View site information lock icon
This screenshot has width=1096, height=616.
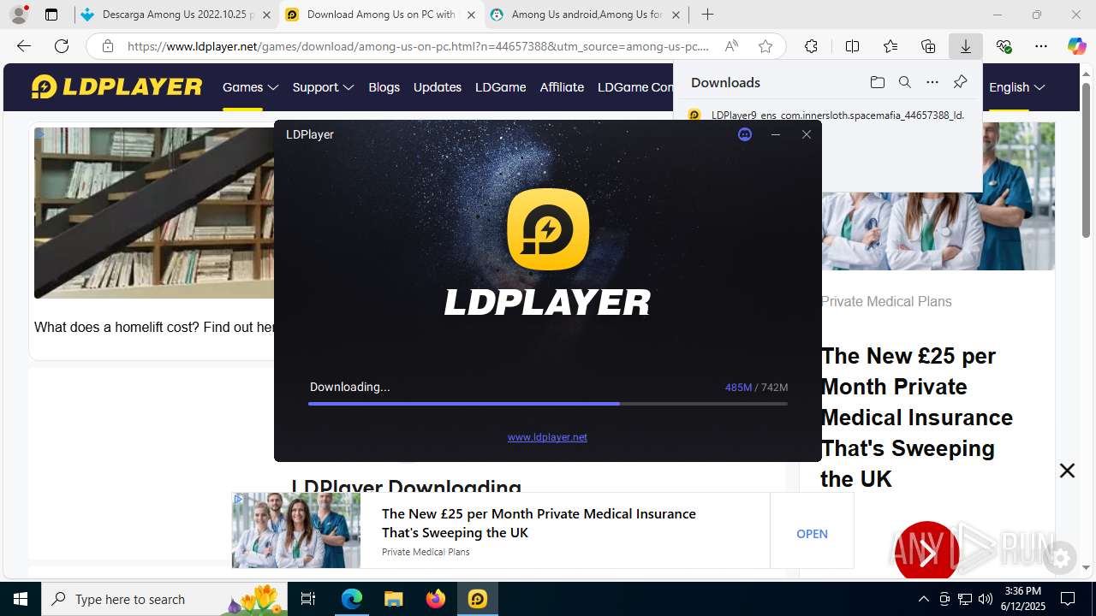(x=107, y=46)
